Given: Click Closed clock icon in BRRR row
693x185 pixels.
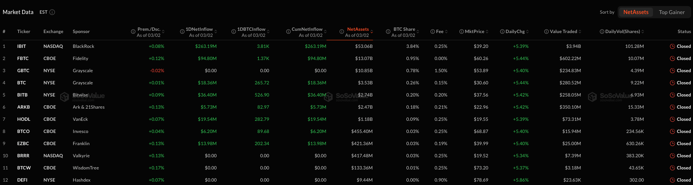Looking at the screenshot, I should click(672, 156).
